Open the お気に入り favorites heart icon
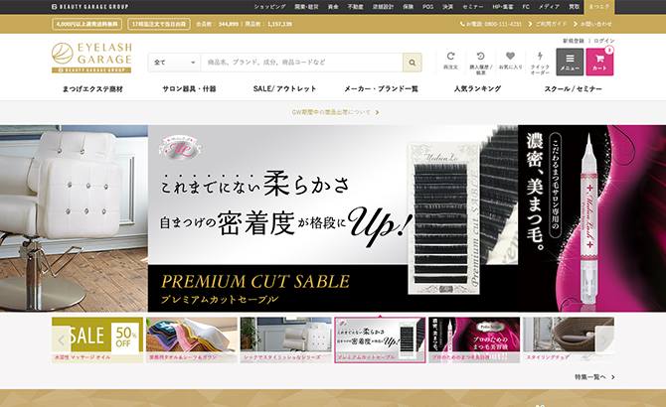The height and width of the screenshot is (407, 666). tap(511, 62)
